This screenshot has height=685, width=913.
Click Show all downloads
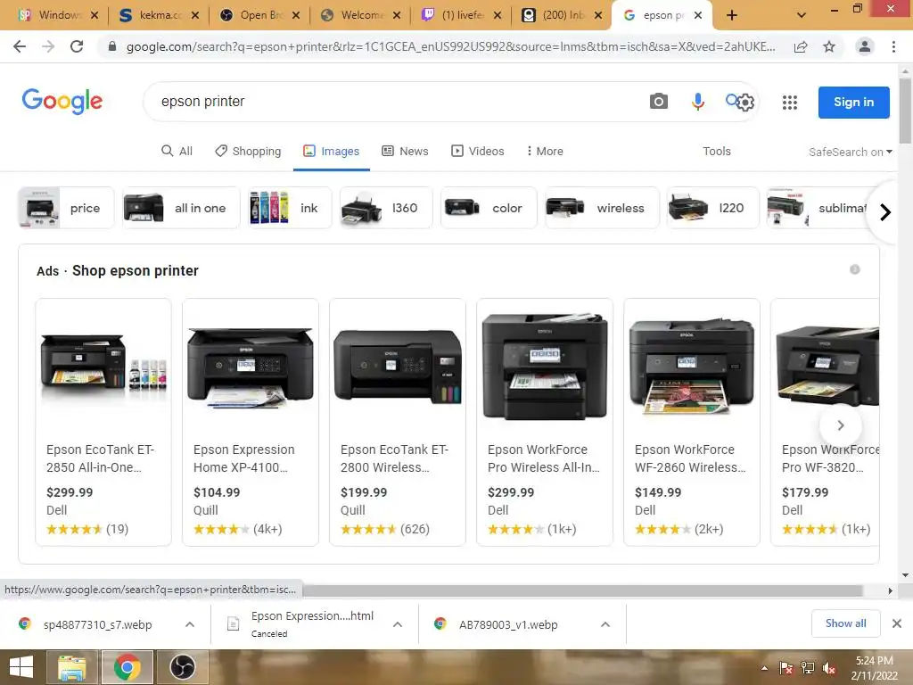pos(845,623)
